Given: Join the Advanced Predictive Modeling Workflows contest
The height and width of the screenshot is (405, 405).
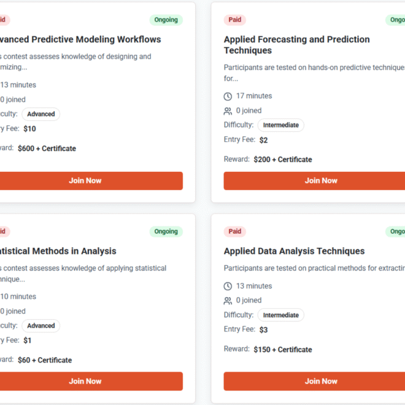Looking at the screenshot, I should 85,180.
